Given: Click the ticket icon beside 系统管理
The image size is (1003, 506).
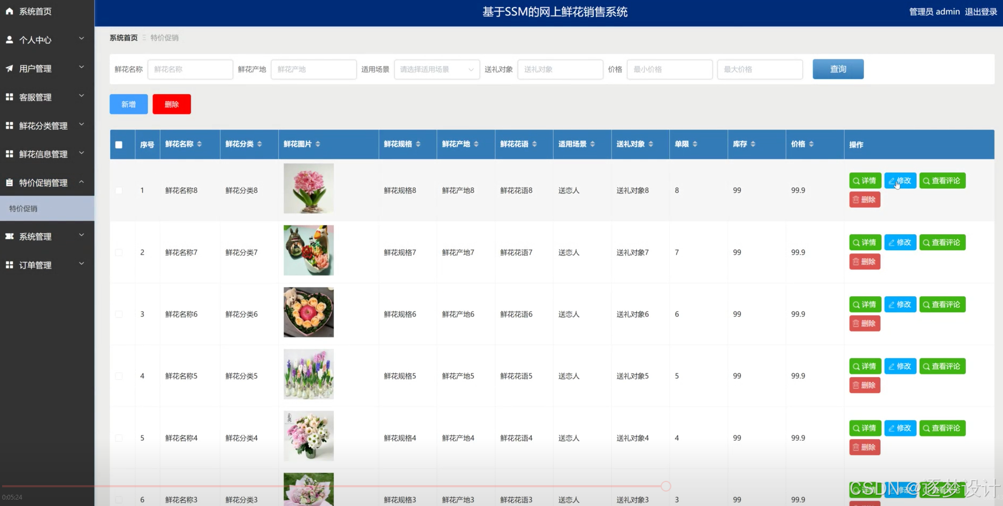Looking at the screenshot, I should 9,236.
